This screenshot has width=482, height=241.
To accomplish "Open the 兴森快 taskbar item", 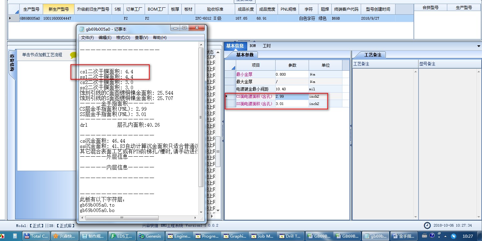I will [65, 236].
